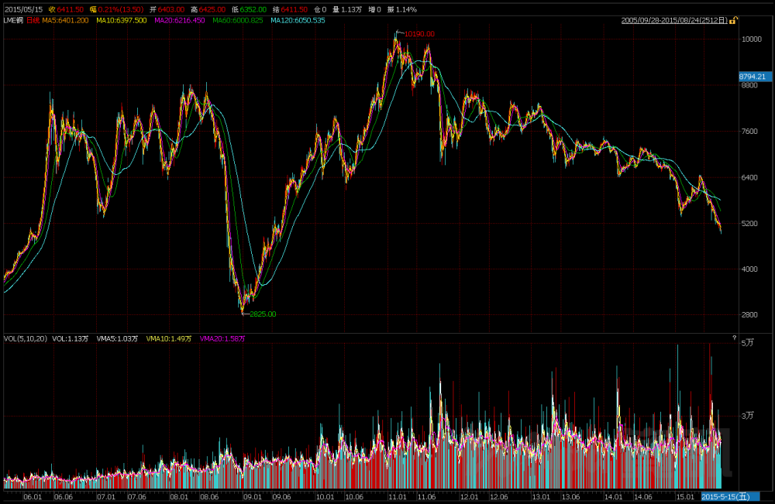This screenshot has height=504, width=775.
Task: Click the 8794.21 price tag on axis
Action: 753,76
